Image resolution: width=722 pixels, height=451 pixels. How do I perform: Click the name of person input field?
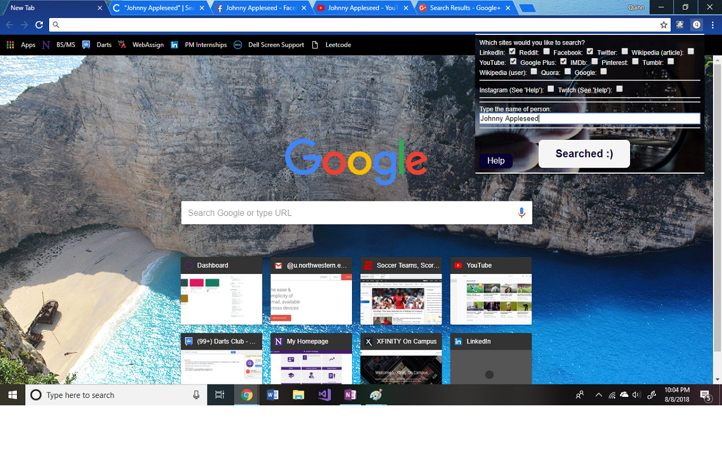coord(589,118)
